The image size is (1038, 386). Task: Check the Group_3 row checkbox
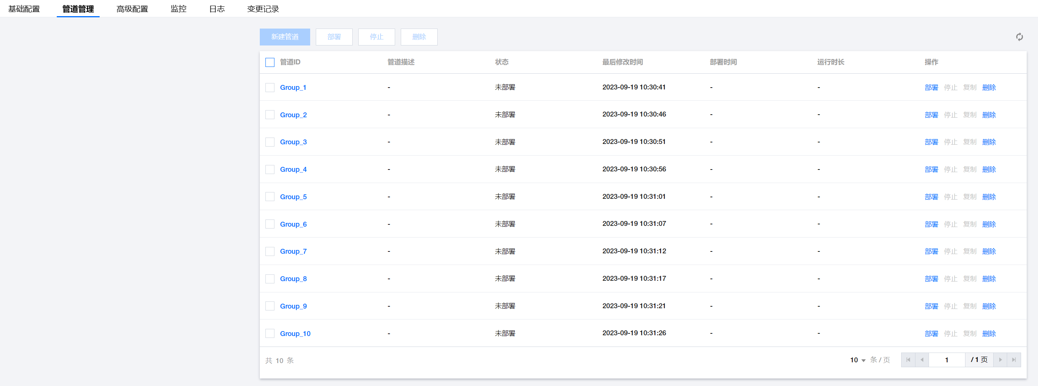[270, 142]
